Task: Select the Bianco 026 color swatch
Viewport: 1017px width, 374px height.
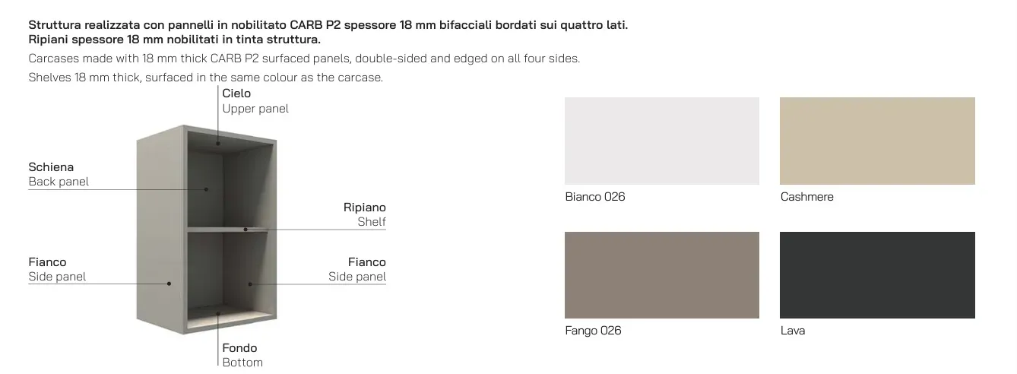Action: click(x=661, y=141)
